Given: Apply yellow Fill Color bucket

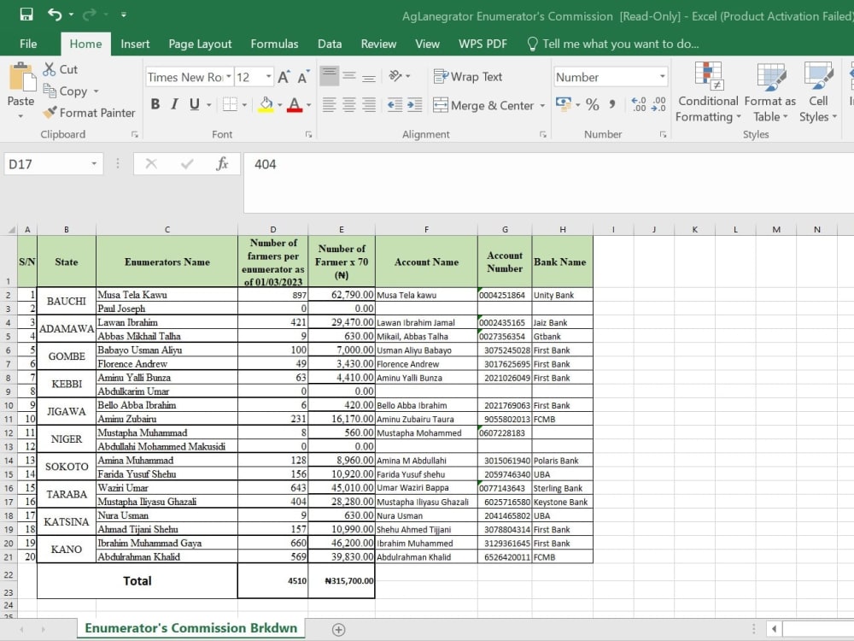Looking at the screenshot, I should 266,104.
